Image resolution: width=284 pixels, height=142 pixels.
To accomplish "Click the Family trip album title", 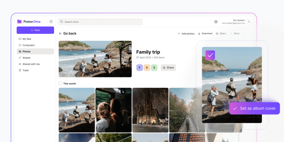I will tap(148, 52).
